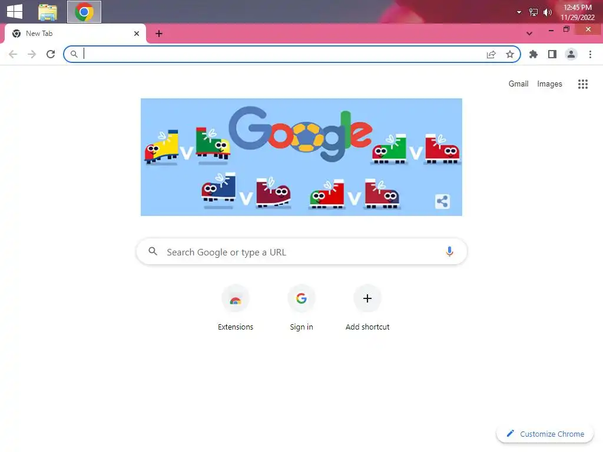
Task: Click the share page icon in address bar
Action: pos(491,55)
